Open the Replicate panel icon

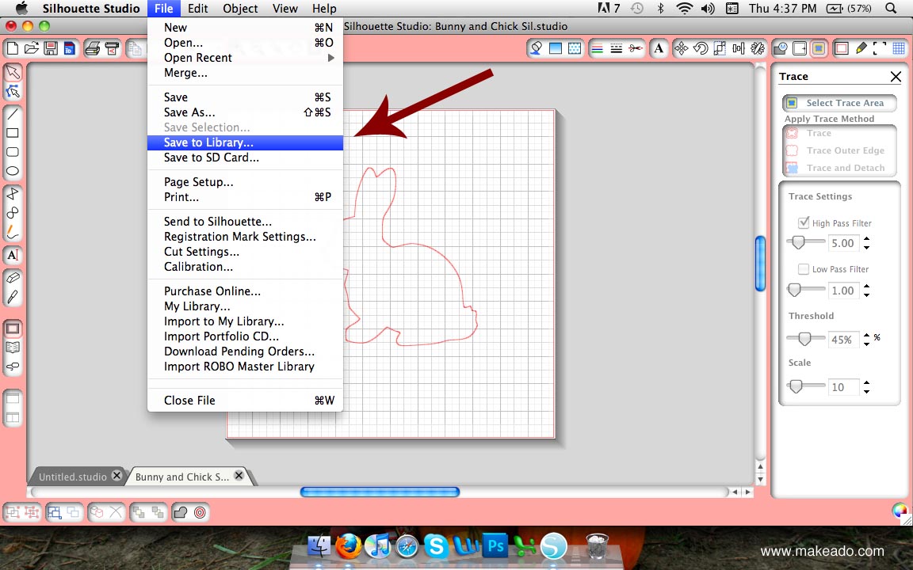point(758,48)
